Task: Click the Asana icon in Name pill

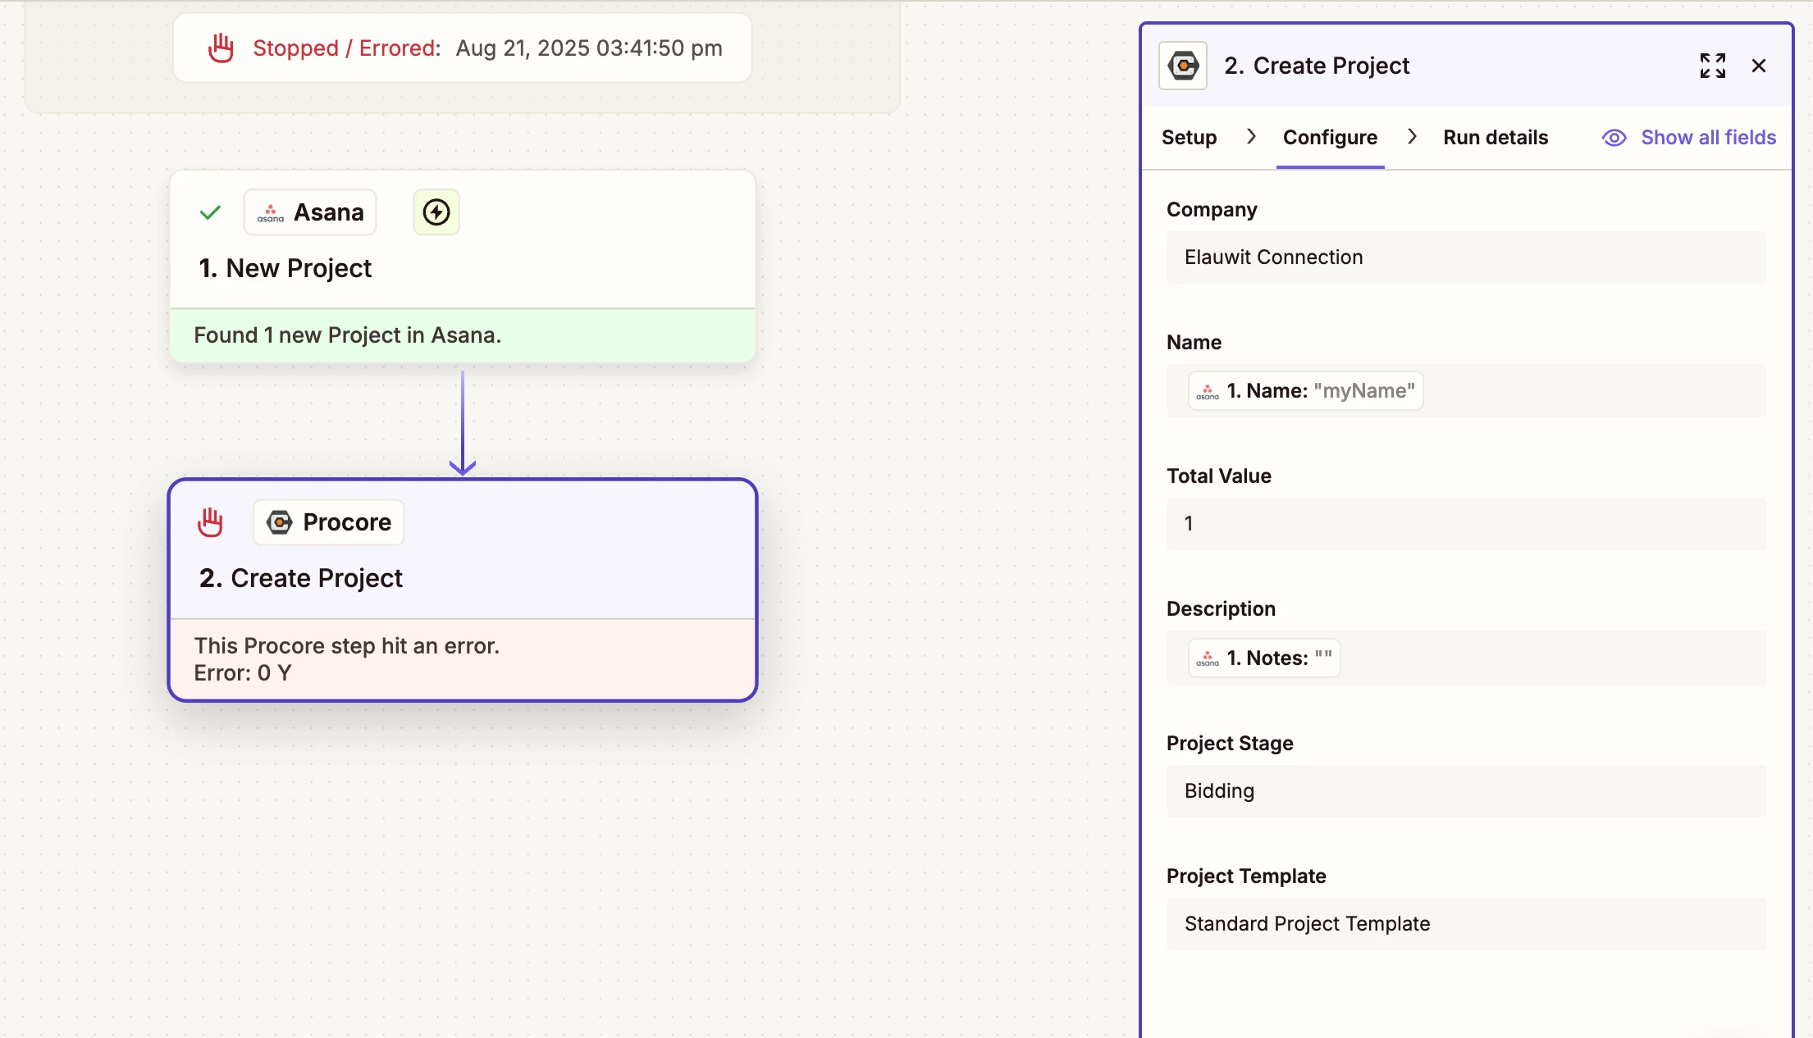Action: (1208, 391)
